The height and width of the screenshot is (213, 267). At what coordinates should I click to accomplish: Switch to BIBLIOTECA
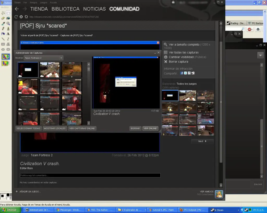point(65,9)
